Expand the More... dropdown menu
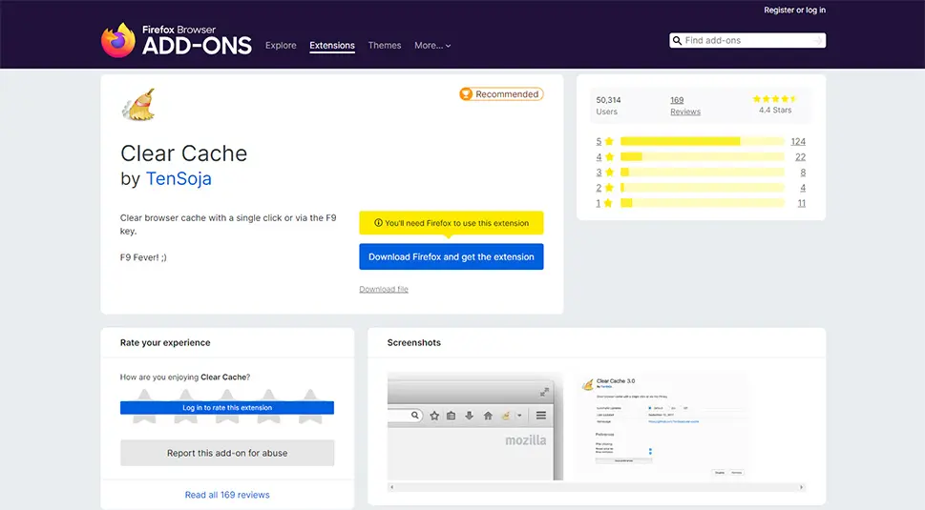This screenshot has height=510, width=925. [432, 46]
